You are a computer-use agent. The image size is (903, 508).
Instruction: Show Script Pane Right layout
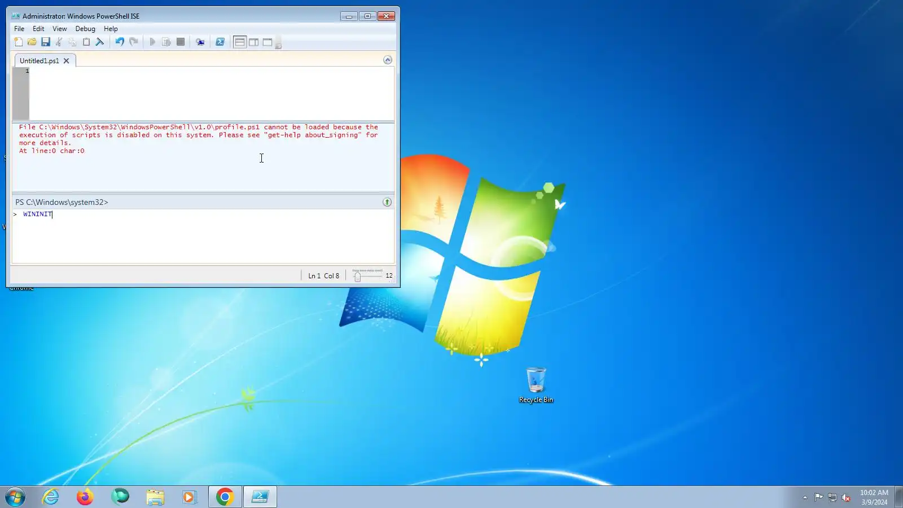click(254, 42)
